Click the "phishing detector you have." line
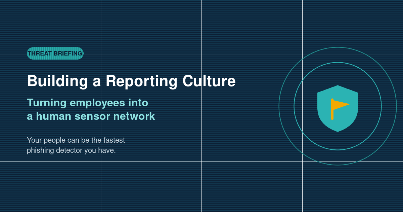403x212 pixels. (x=71, y=150)
